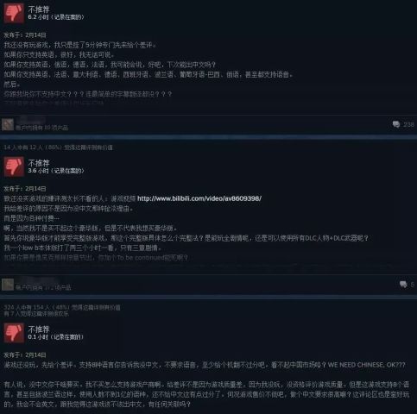Expand faded To be continued line of second review
The height and width of the screenshot is (414, 417).
click(x=96, y=258)
